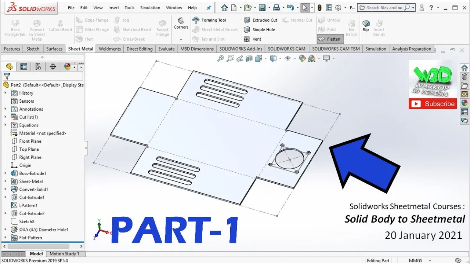Open the DisplayManager tab icon
This screenshot has width=470, height=264.
tap(67, 66)
